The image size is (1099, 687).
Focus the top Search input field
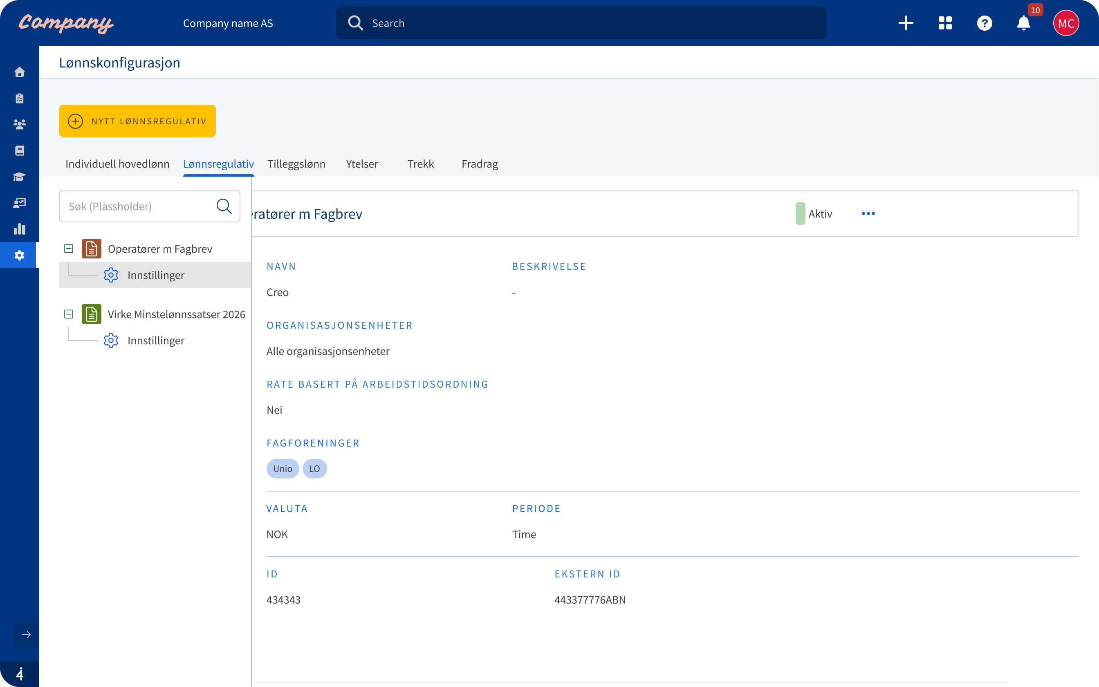coord(581,23)
